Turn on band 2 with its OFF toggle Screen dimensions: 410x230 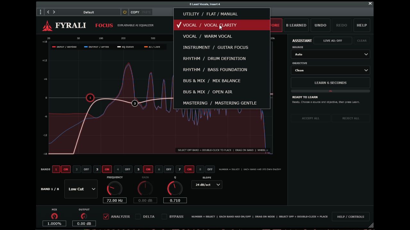point(86,169)
